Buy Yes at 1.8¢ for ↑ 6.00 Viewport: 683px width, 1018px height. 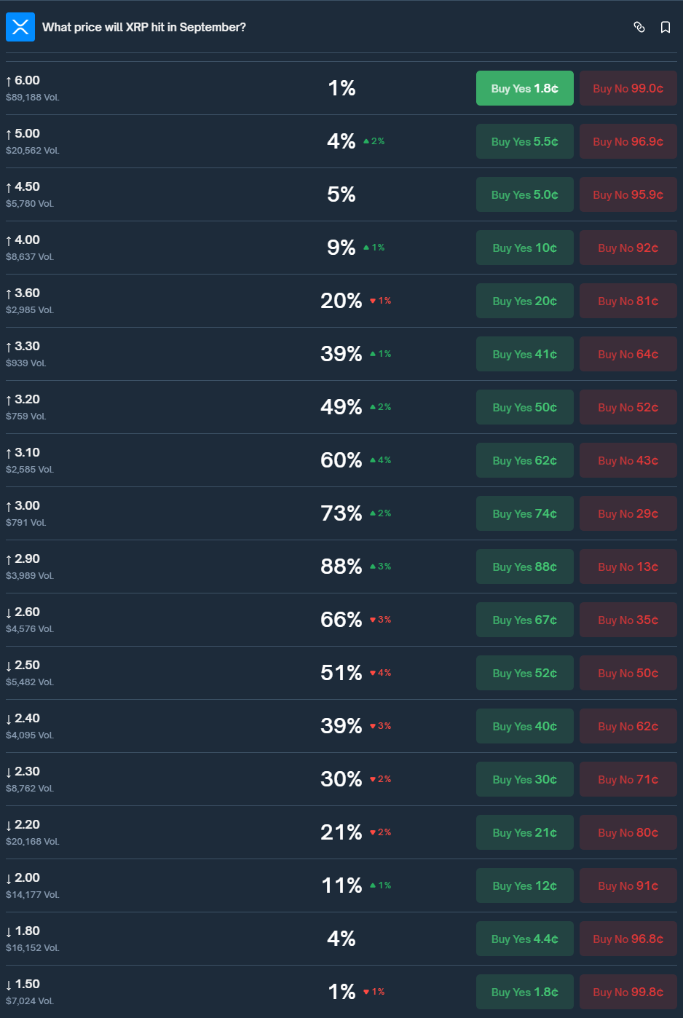pos(525,88)
